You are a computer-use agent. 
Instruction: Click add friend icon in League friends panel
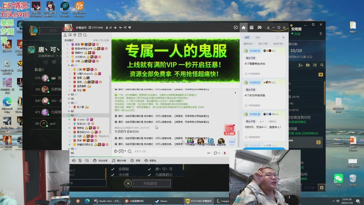coord(300,65)
